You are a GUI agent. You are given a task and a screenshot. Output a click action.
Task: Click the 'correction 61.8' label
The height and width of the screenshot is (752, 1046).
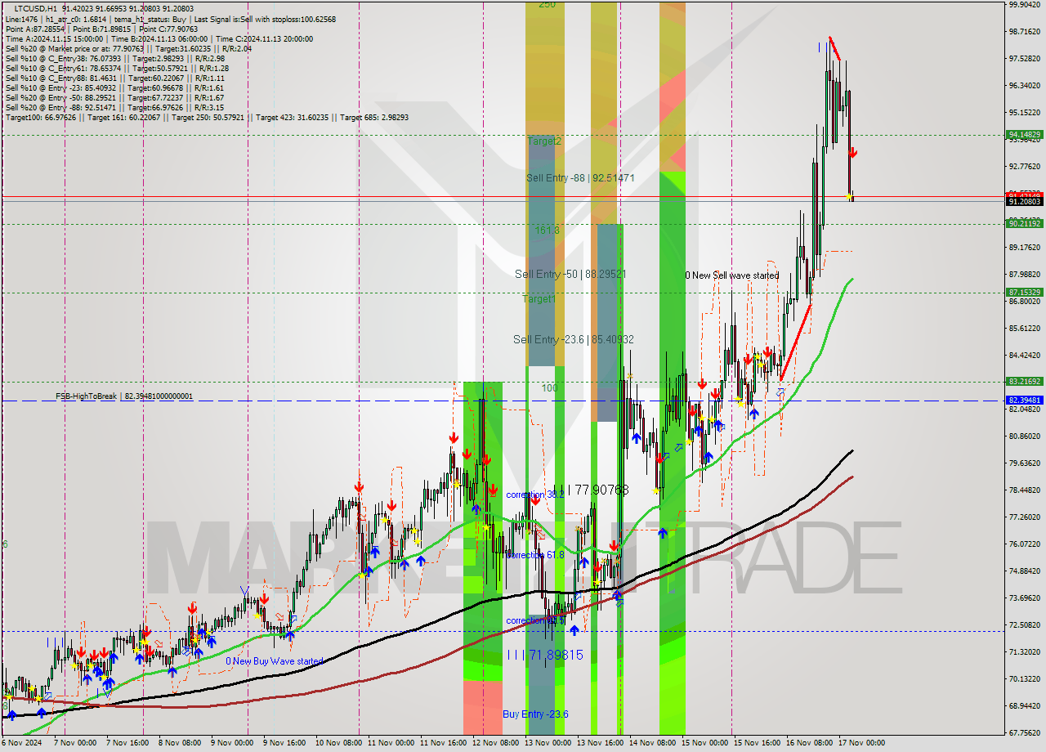click(x=534, y=555)
